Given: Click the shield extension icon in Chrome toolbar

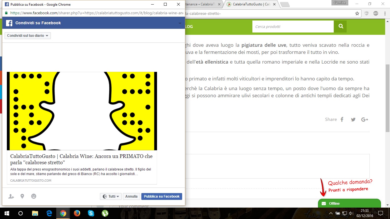Looking at the screenshot, I should pyautogui.click(x=367, y=13).
